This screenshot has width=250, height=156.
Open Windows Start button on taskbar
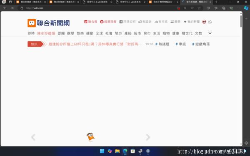pyautogui.click(x=102, y=151)
